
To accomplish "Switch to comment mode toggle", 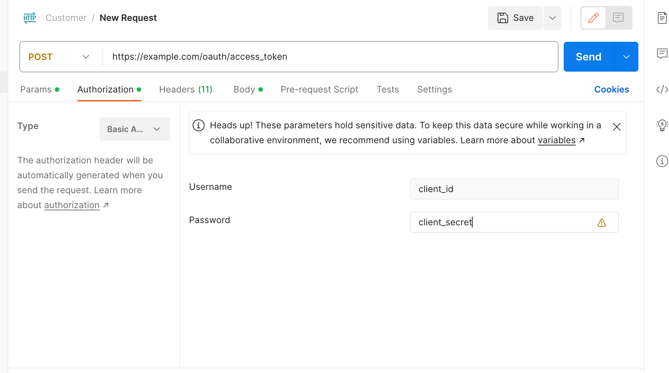I will (618, 18).
